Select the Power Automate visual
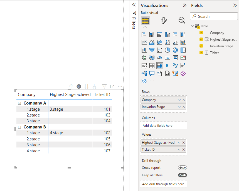This screenshot has height=191, width=239. (144, 81)
